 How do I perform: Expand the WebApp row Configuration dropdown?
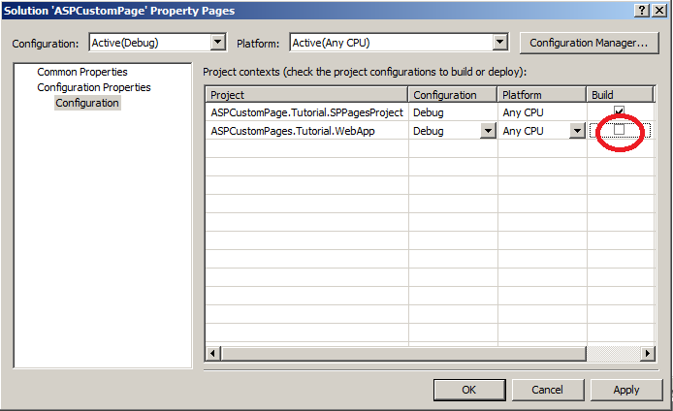coord(488,131)
